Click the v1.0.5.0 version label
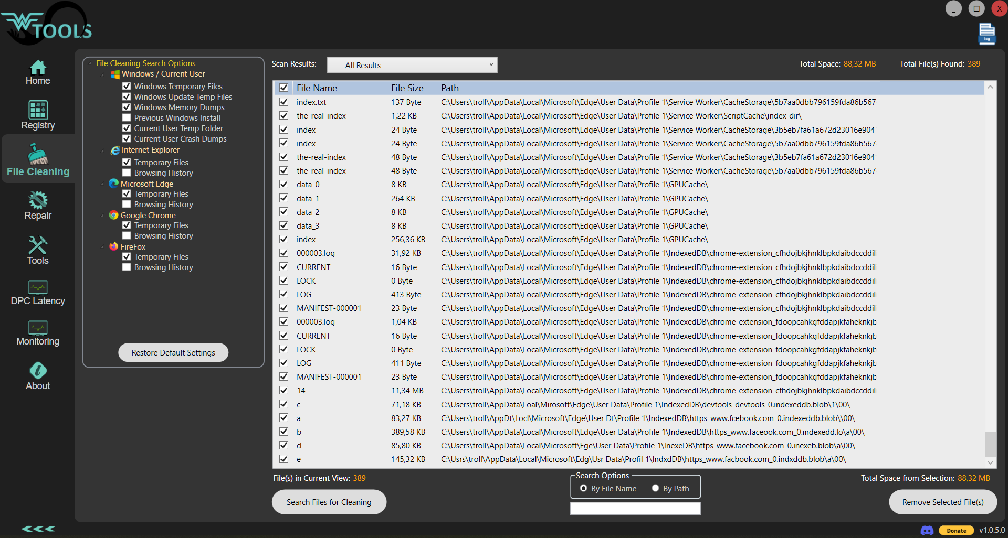Image resolution: width=1008 pixels, height=538 pixels. [992, 530]
